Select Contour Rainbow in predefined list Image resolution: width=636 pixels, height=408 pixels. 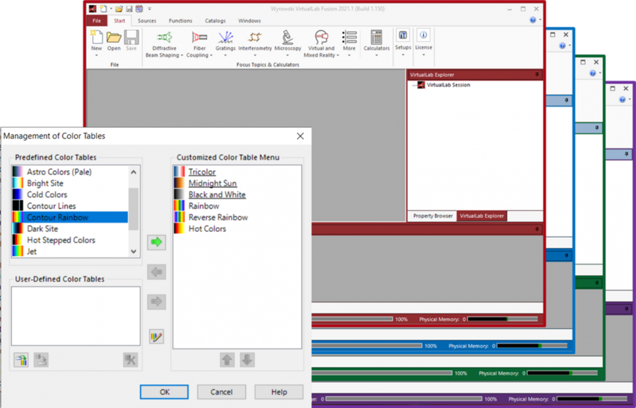click(58, 217)
